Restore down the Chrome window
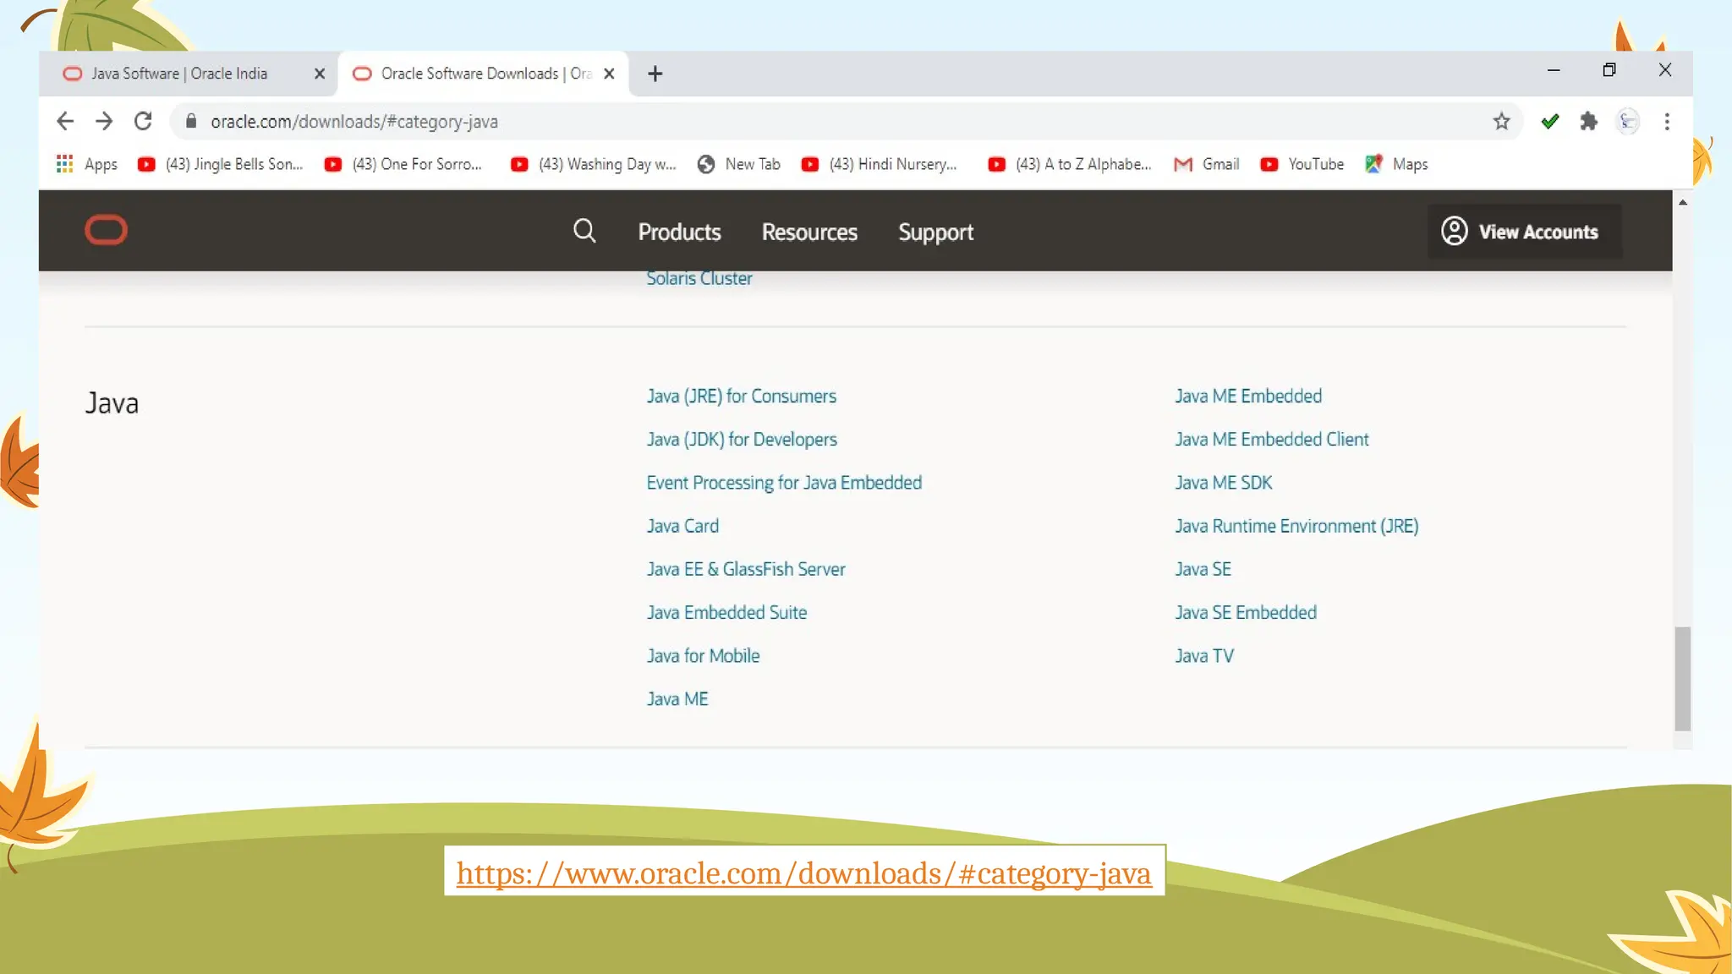 pos(1609,70)
